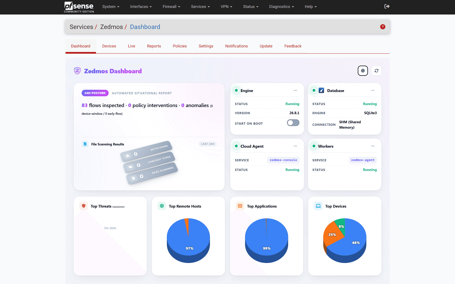
Task: Click the Detections bug icon tile
Action: [x=128, y=156]
